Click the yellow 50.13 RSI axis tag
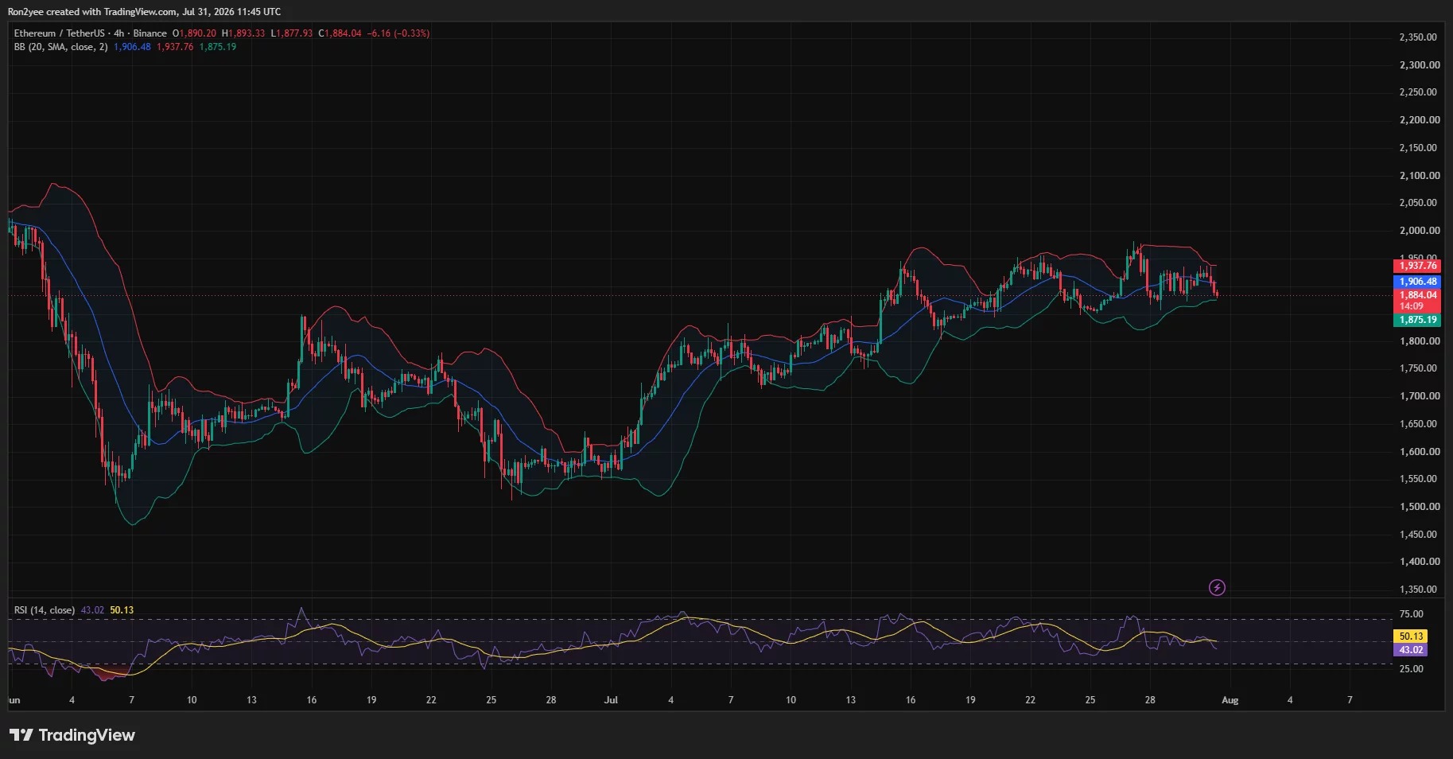Screen dimensions: 1453x759 1411,636
